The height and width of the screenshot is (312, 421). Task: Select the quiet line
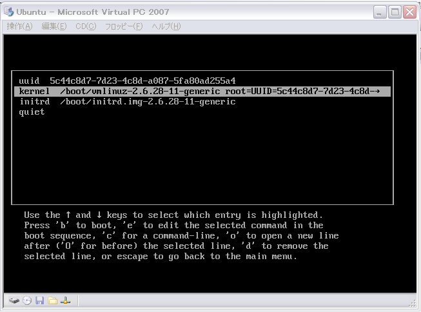(202, 112)
